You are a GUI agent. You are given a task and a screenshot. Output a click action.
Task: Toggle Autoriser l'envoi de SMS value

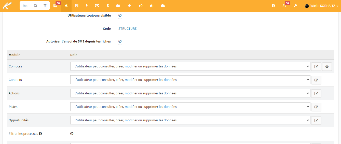[x=120, y=41]
